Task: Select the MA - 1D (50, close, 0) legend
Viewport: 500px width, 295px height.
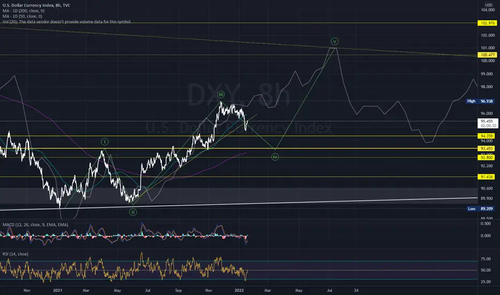Action: coord(23,16)
